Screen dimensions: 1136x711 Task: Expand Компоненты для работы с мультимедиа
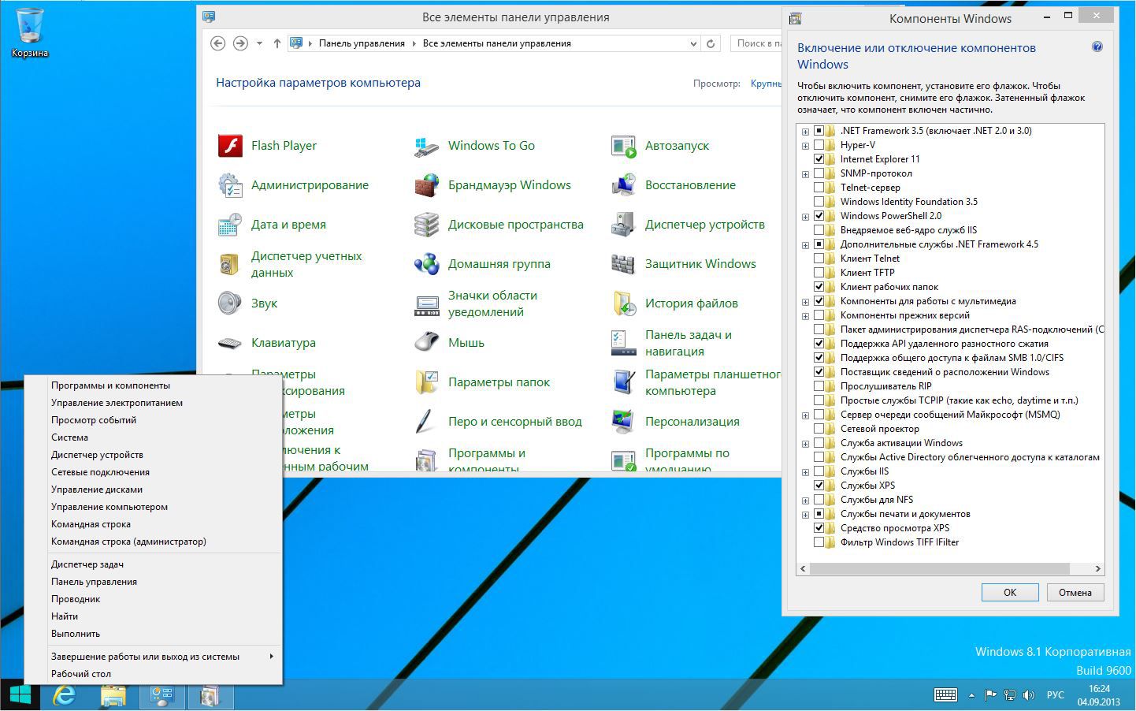805,302
